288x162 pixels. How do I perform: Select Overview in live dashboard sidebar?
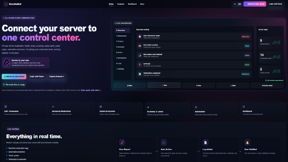(x=122, y=30)
